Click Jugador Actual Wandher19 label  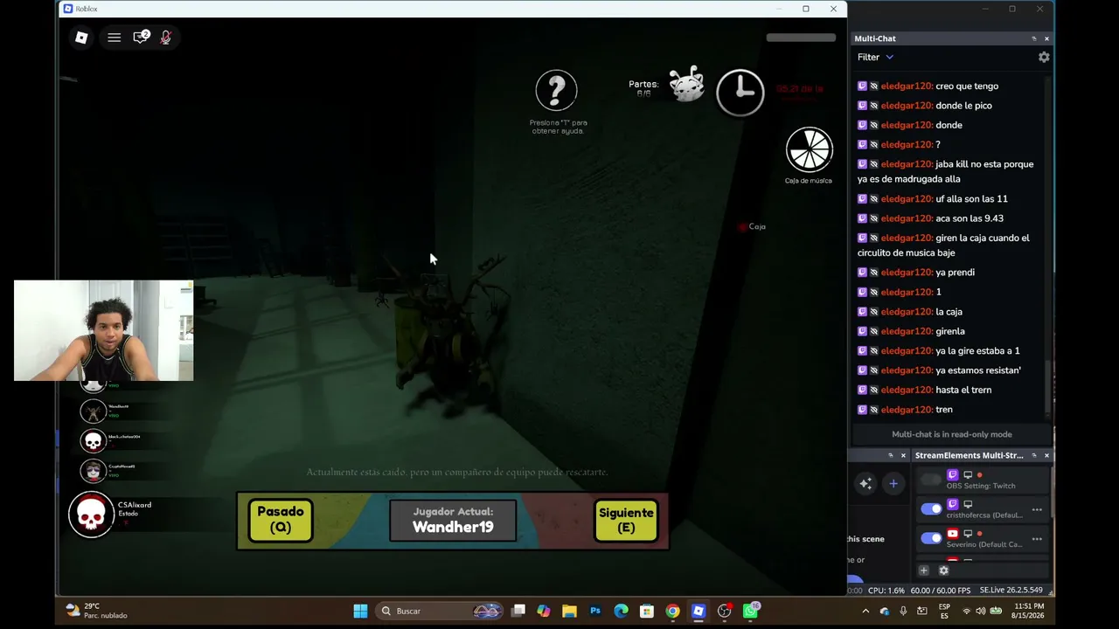point(453,520)
